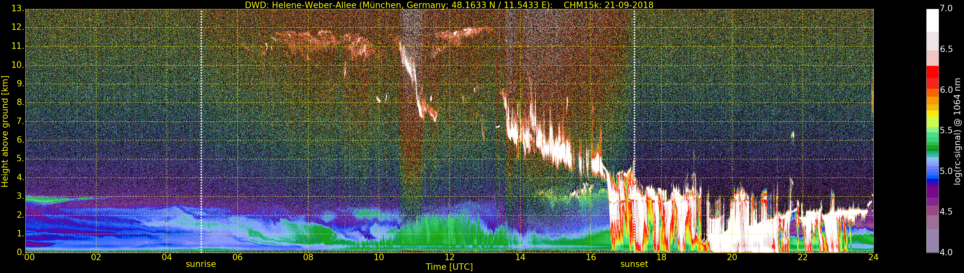Click the time axis tick label 24

873,257
